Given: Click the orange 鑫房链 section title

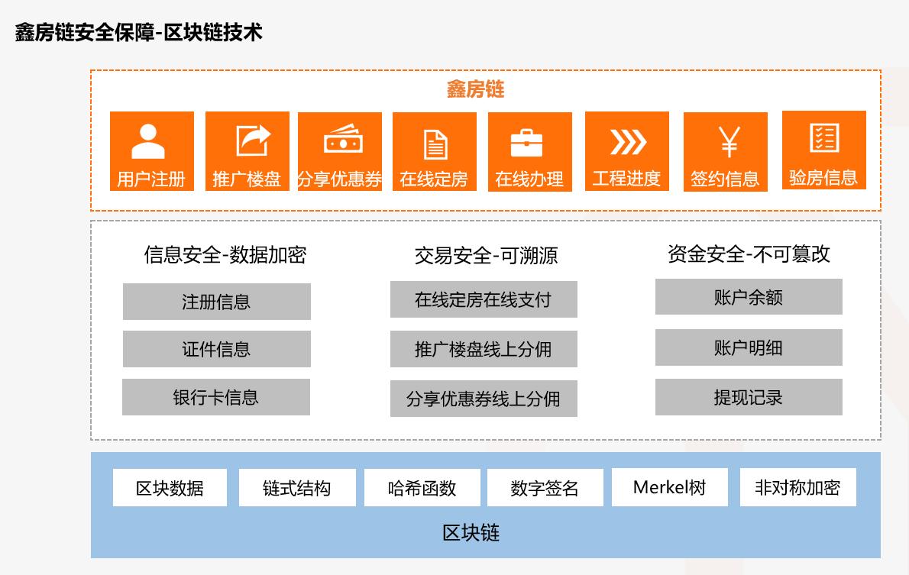Looking at the screenshot, I should point(475,89).
